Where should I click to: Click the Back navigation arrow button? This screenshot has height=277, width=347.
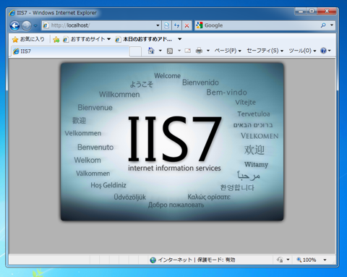click(14, 25)
